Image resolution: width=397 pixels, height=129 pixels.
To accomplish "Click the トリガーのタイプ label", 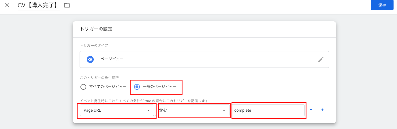I will click(x=94, y=45).
